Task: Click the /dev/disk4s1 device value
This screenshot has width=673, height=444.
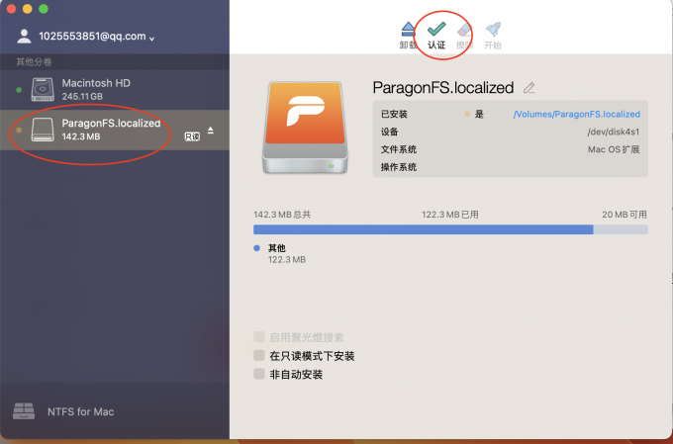Action: pyautogui.click(x=614, y=132)
